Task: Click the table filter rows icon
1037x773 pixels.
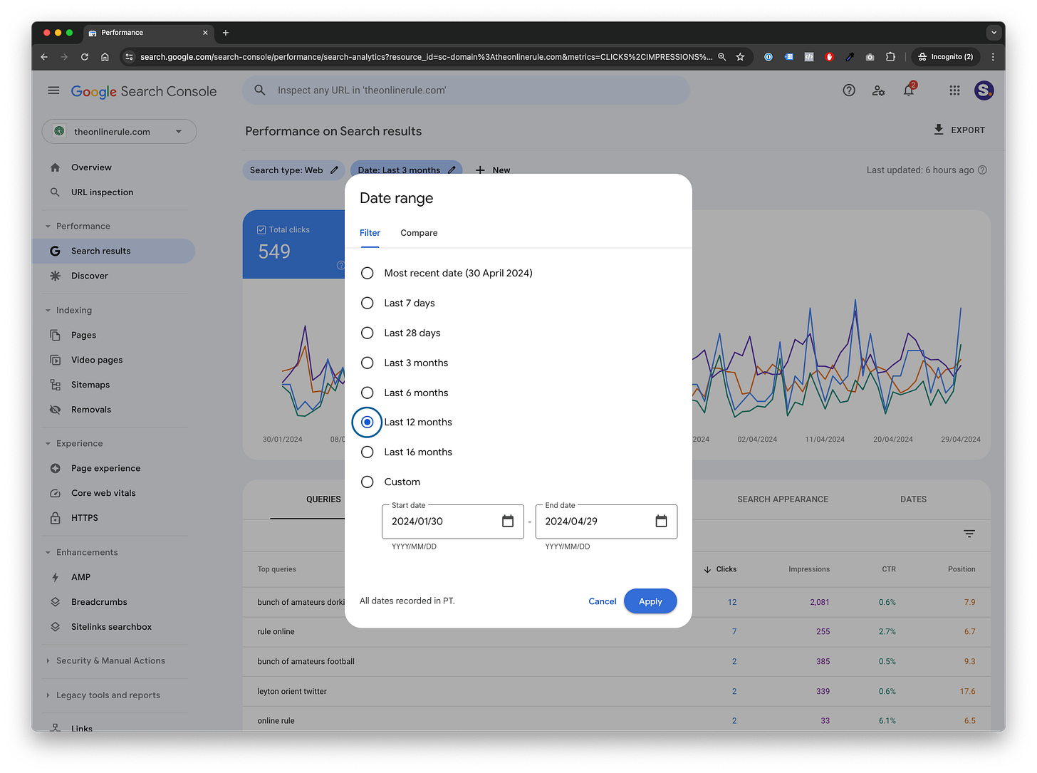Action: (969, 534)
